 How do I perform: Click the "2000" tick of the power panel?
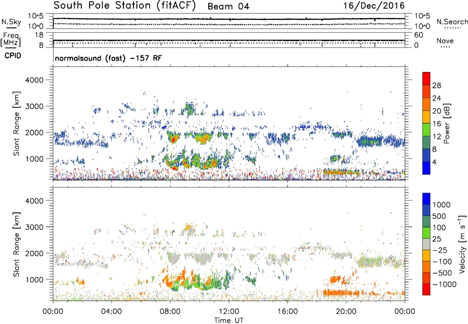34,133
